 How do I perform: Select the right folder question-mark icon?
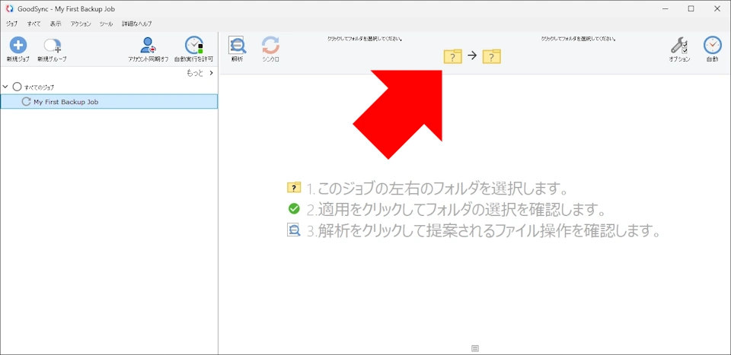491,56
